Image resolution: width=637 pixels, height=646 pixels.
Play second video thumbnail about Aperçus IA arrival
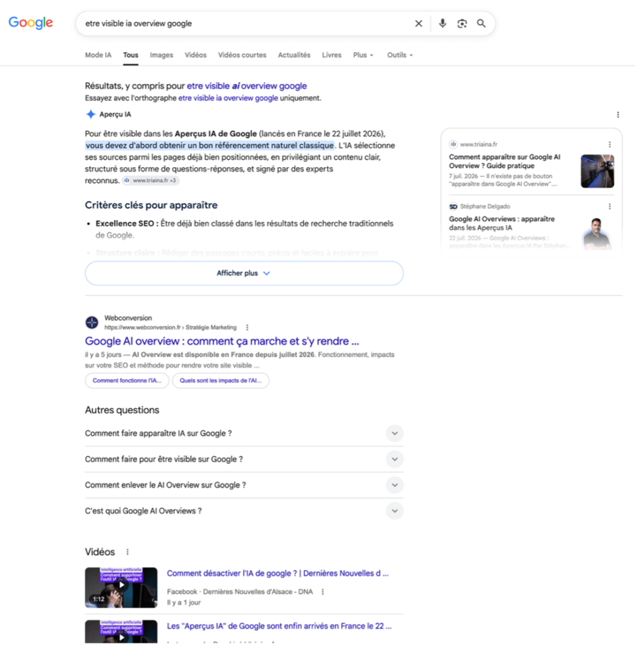121,633
